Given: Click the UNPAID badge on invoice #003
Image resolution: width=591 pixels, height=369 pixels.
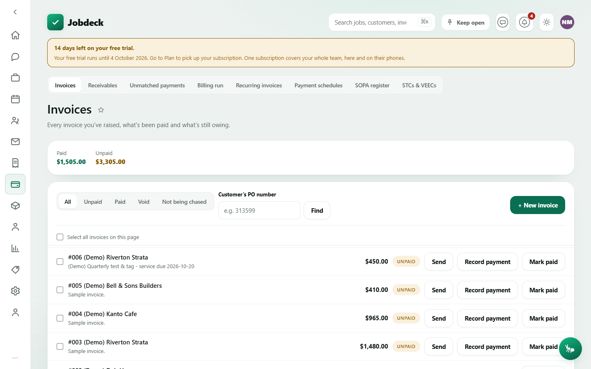Looking at the screenshot, I should (x=406, y=346).
